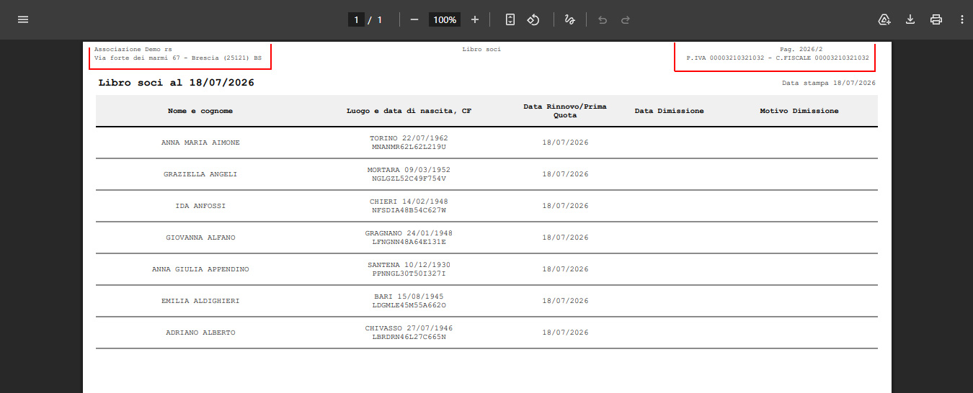Save the PDF to Google Drive
Image resolution: width=973 pixels, height=393 pixels.
pos(884,19)
